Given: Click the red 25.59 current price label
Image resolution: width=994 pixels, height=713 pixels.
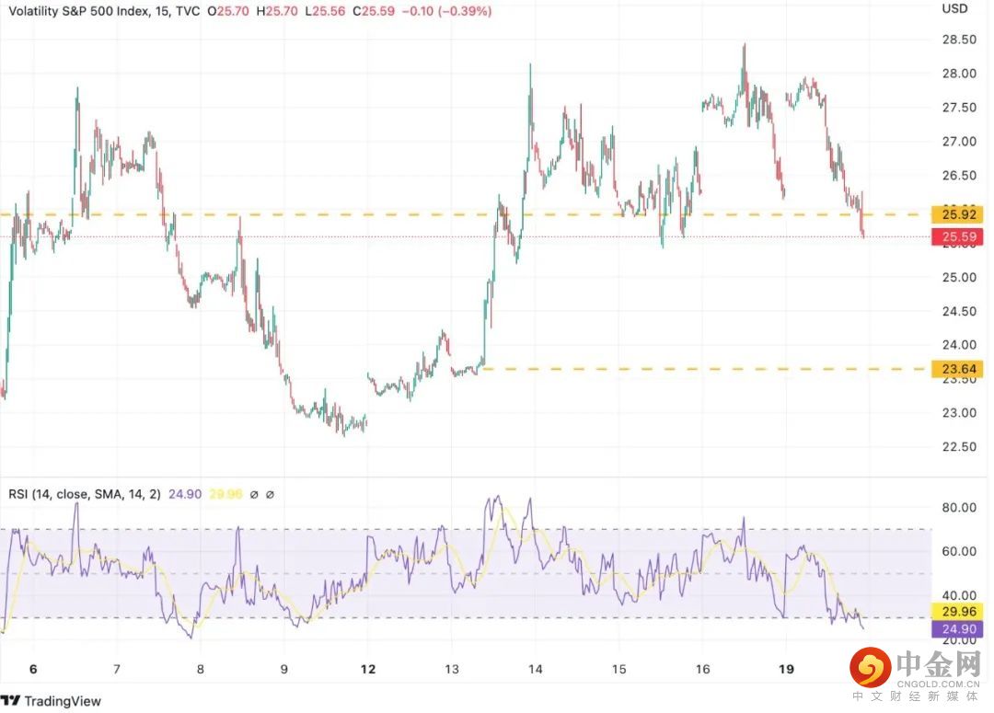Looking at the screenshot, I should coord(958,237).
